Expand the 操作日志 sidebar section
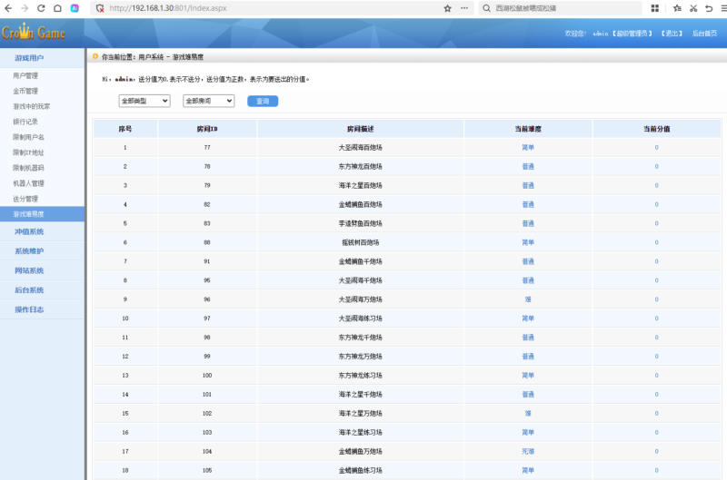 click(x=29, y=309)
